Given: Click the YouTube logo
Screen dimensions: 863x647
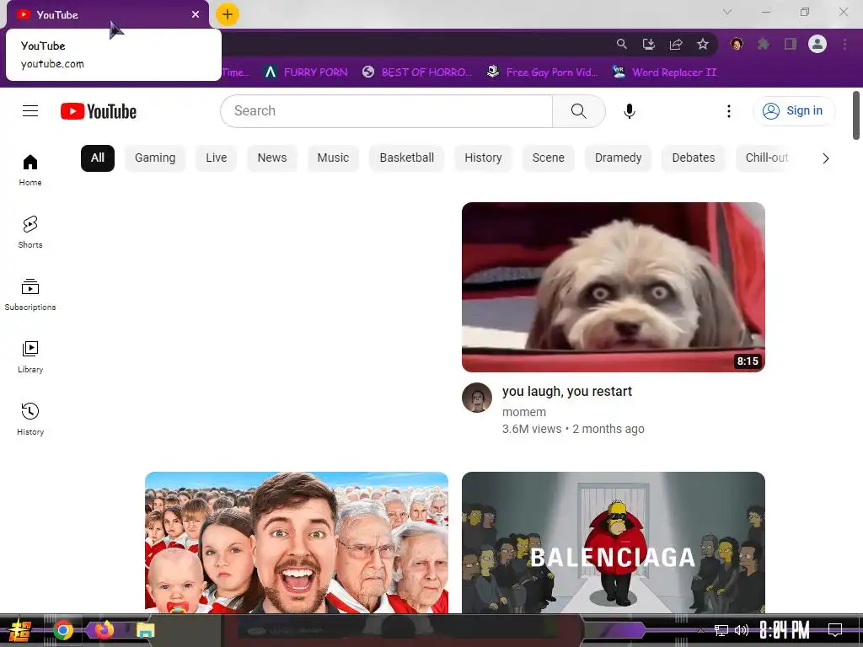Looking at the screenshot, I should (99, 111).
